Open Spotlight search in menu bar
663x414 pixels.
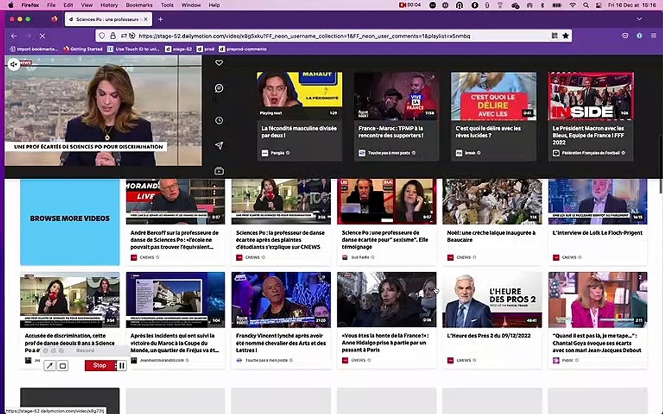point(586,5)
